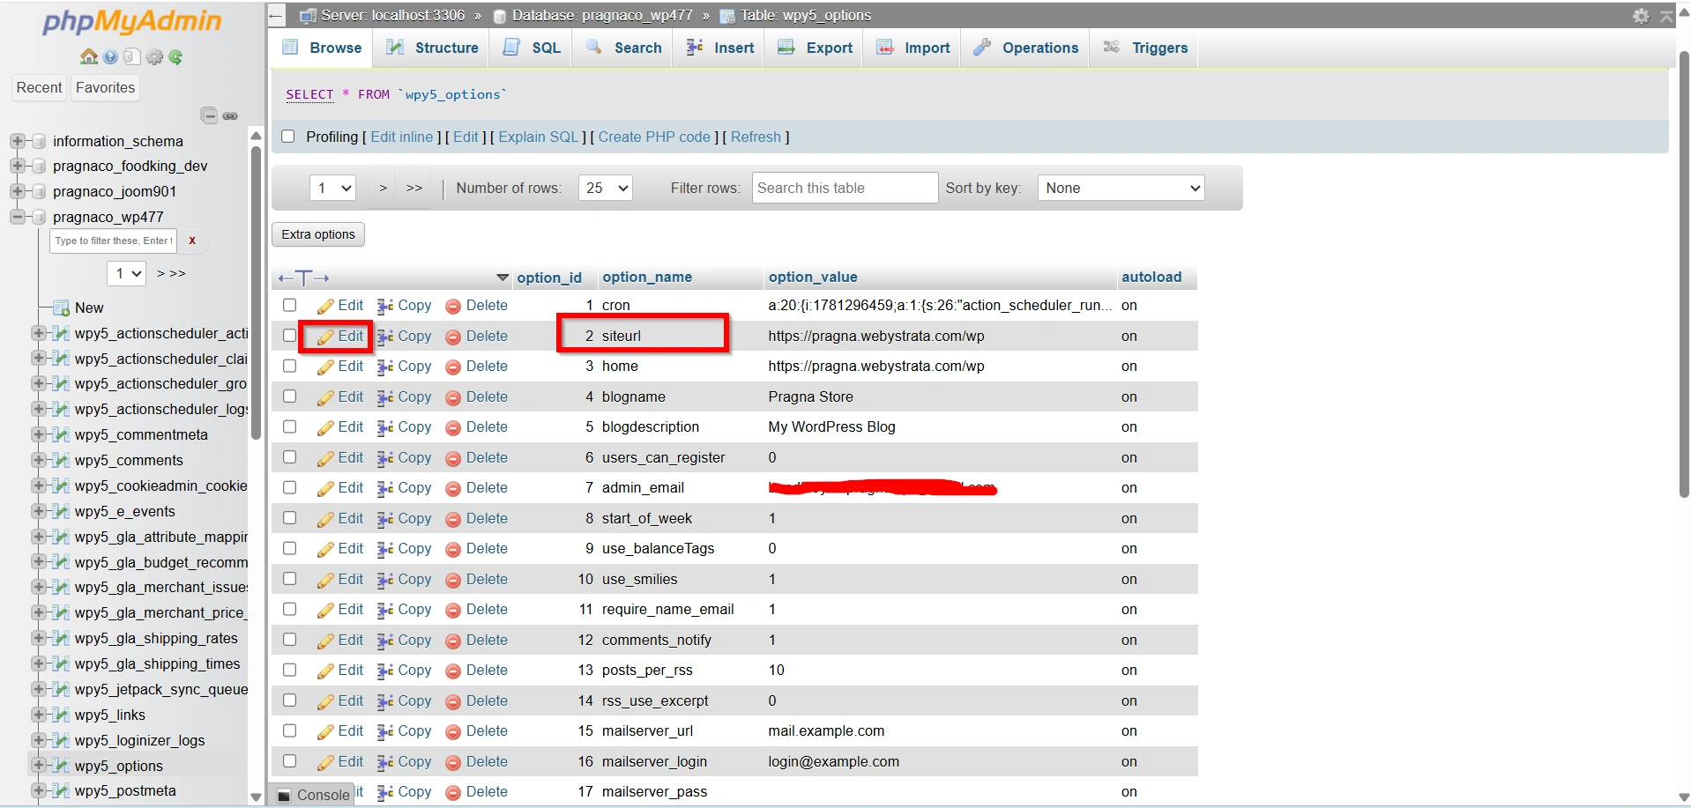The height and width of the screenshot is (808, 1691).
Task: Collapse the pragnaco_wp477 database
Action: click(17, 217)
